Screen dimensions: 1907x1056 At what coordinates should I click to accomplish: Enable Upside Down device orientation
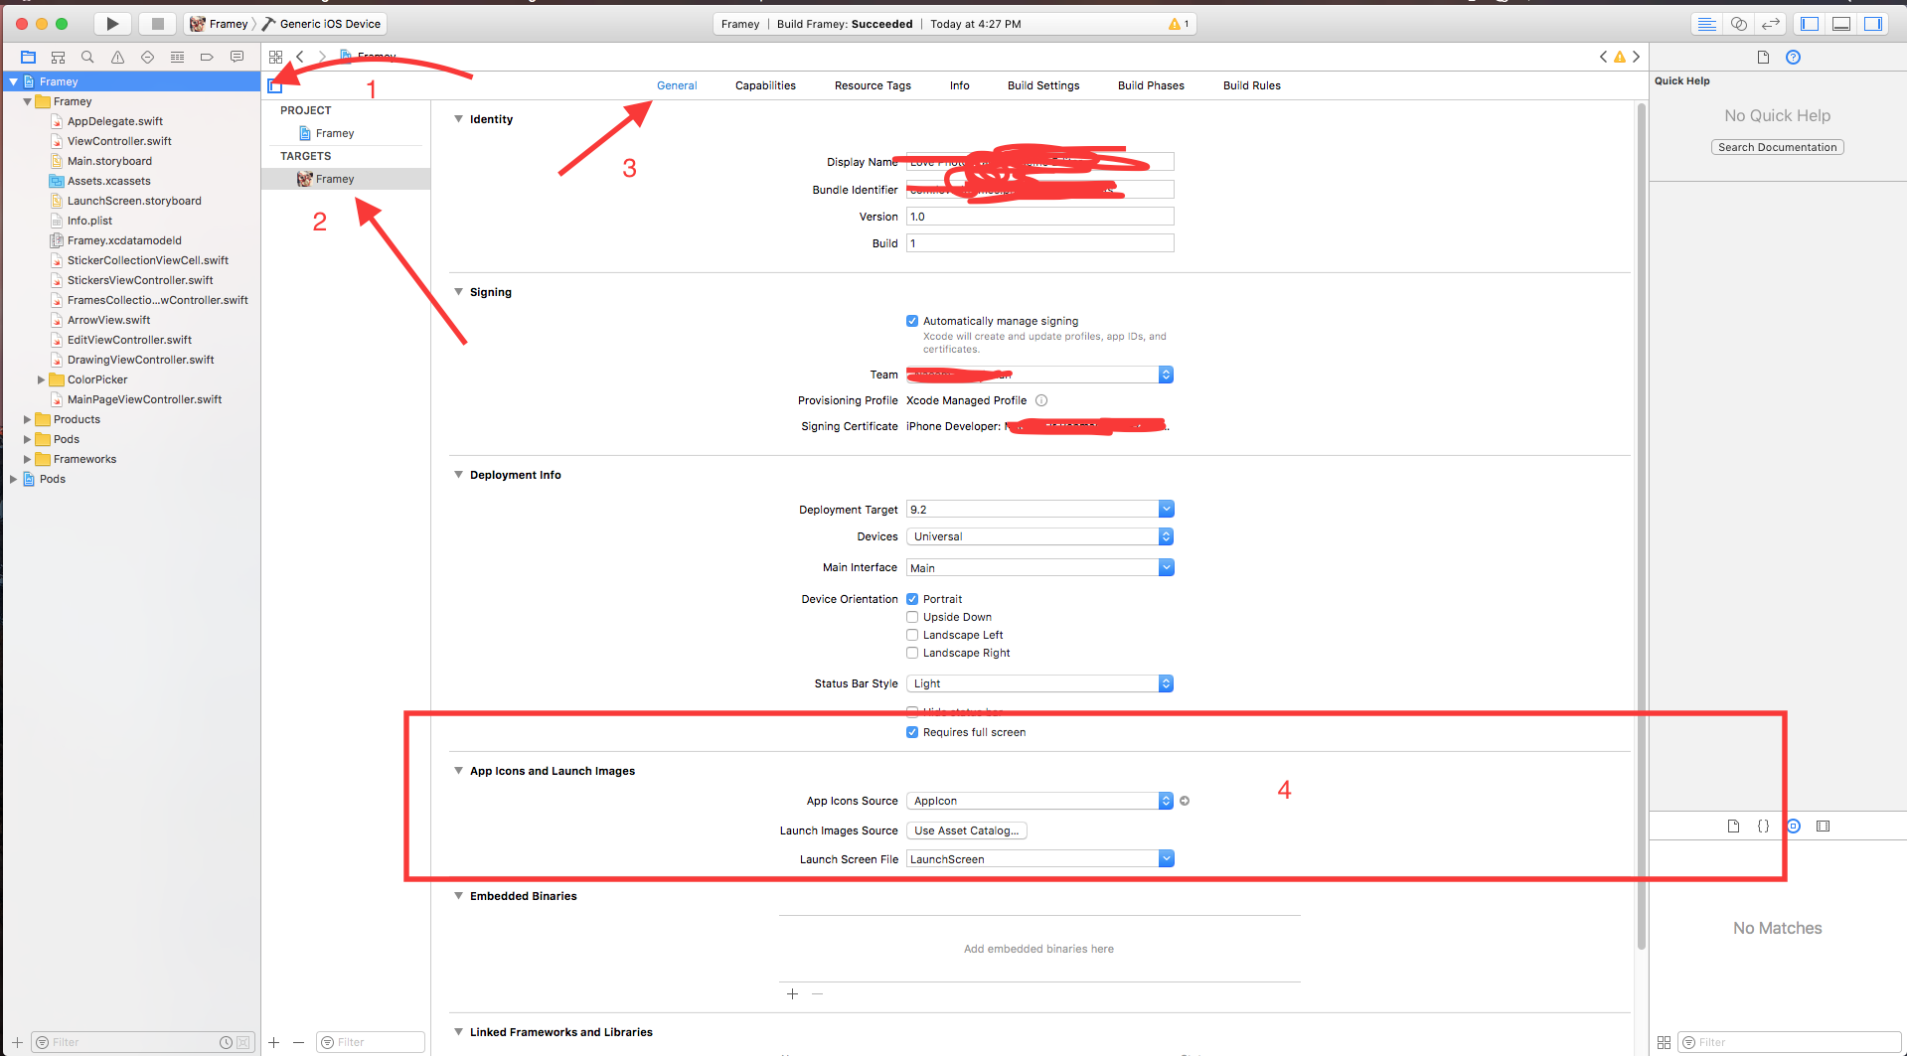point(912,617)
